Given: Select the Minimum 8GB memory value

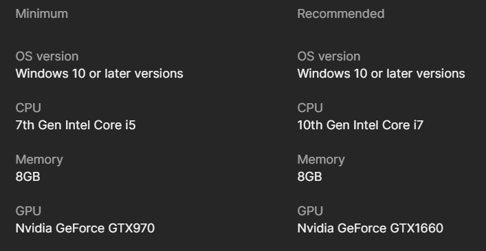Looking at the screenshot, I should click(x=28, y=177).
